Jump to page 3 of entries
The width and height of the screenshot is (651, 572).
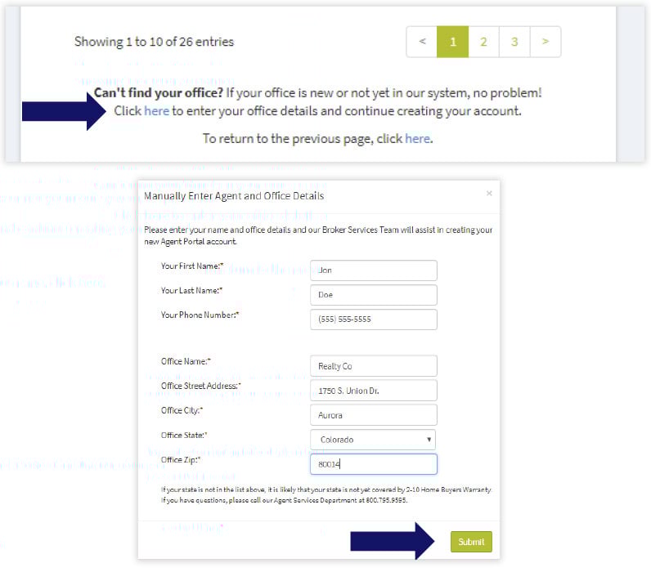click(514, 42)
